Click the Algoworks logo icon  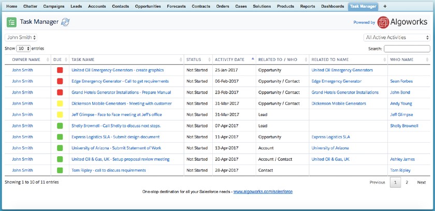(383, 22)
